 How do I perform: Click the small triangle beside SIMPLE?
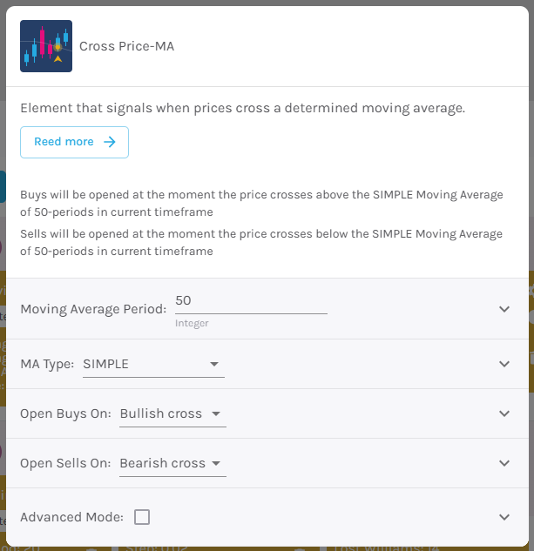(x=214, y=364)
